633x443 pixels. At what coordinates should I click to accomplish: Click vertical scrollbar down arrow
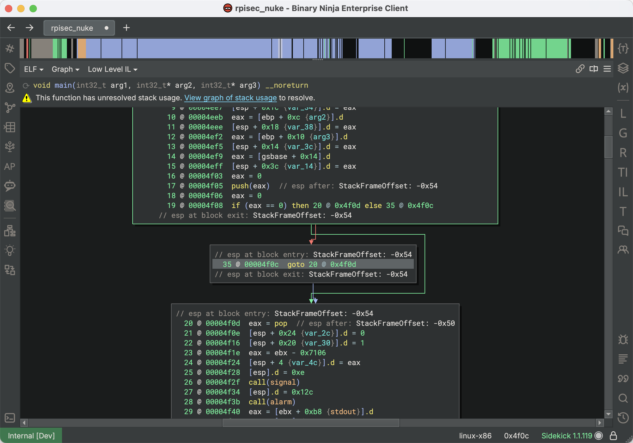point(608,414)
